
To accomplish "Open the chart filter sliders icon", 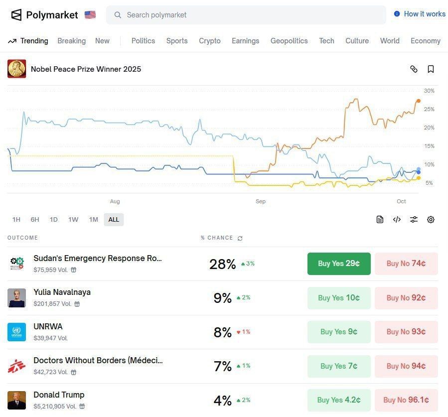I will (414, 220).
